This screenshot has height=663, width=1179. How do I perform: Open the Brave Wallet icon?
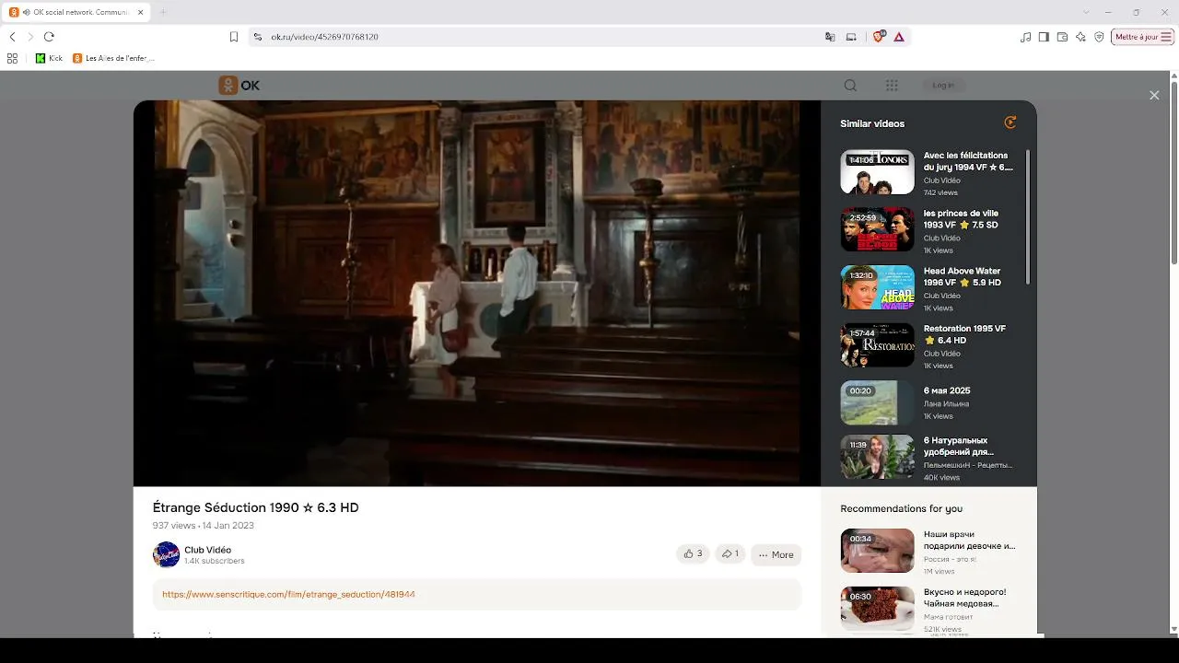[x=1062, y=37]
